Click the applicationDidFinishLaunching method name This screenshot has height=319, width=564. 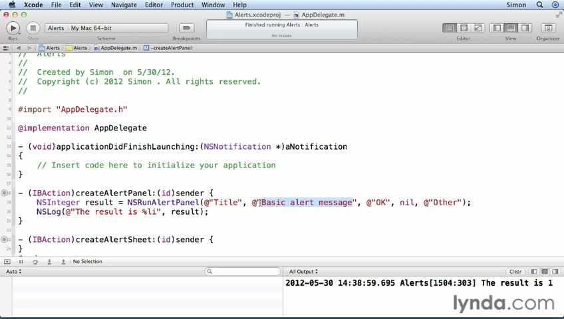(x=125, y=147)
